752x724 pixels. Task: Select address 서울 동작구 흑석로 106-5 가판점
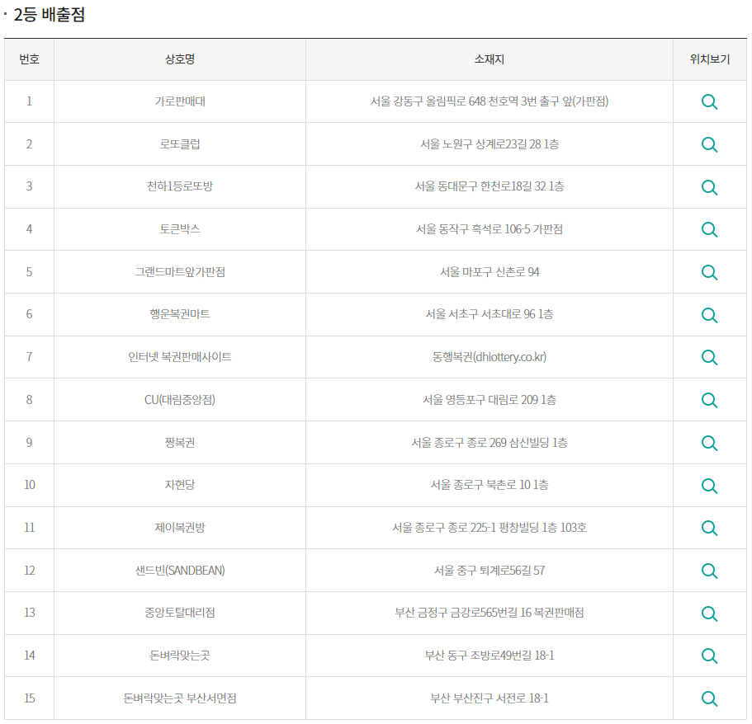point(490,228)
